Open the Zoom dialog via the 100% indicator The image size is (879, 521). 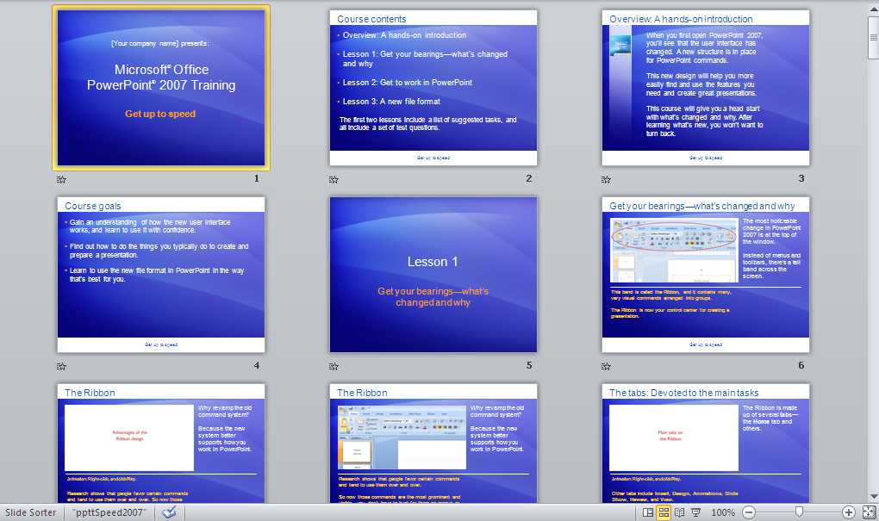click(x=724, y=512)
